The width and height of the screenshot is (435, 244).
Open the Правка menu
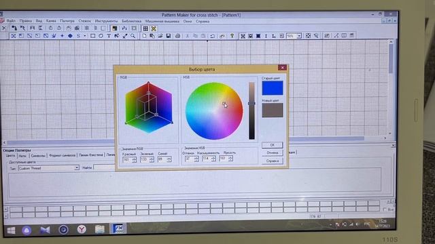(26, 21)
